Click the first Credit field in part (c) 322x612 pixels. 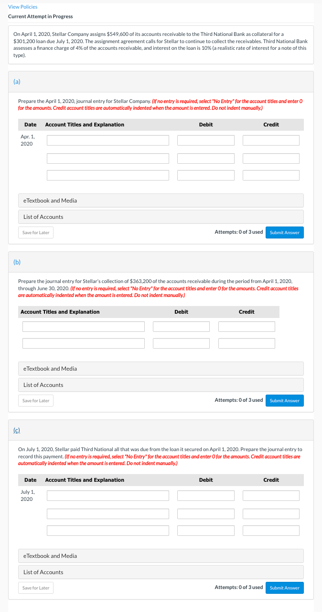(271, 496)
